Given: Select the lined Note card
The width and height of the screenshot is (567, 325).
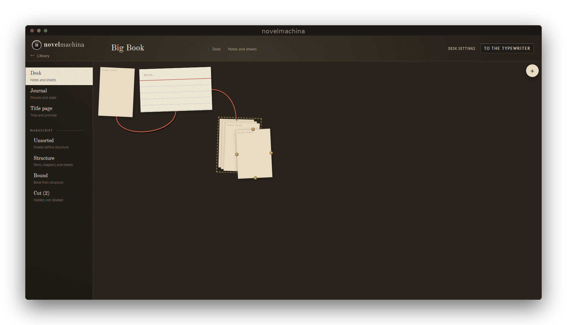Looking at the screenshot, I should pos(176,90).
